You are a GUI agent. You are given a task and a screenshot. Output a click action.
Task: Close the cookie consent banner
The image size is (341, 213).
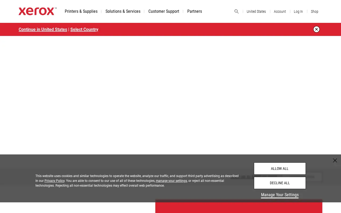[x=335, y=160]
